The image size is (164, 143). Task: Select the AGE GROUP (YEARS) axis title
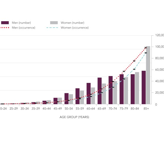point(74,117)
